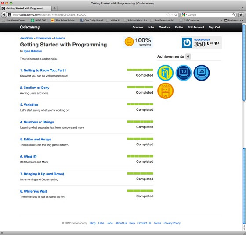246x235 pixels.
Task: Click the While You Wait progress bar
Action: [140, 191]
